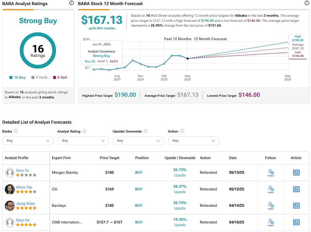This screenshot has width=311, height=232.
Task: Click the Average Price Target $167.13 value
Action: coord(188,95)
